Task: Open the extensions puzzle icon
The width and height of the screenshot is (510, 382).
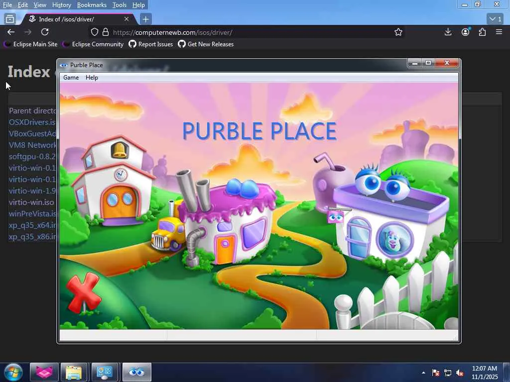Action: tap(482, 32)
